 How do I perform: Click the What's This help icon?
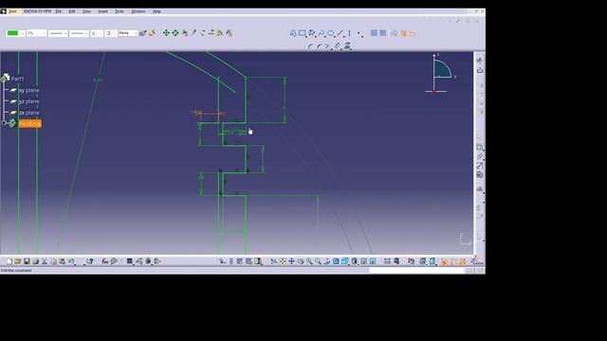pos(90,261)
